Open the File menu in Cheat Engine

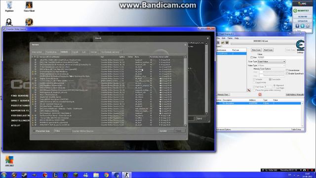pyautogui.click(x=218, y=38)
